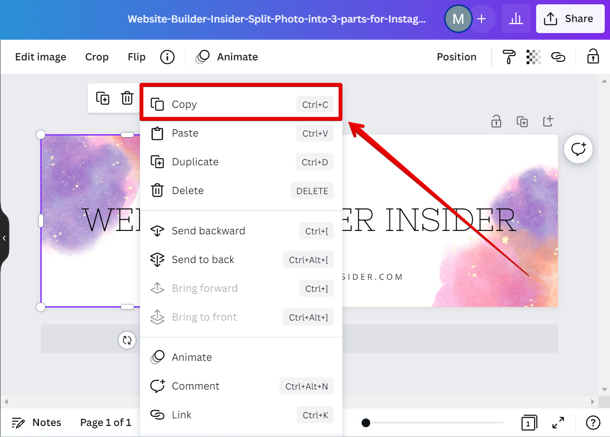Click the Share button
Screen dimensions: 610x437
pyautogui.click(x=570, y=18)
